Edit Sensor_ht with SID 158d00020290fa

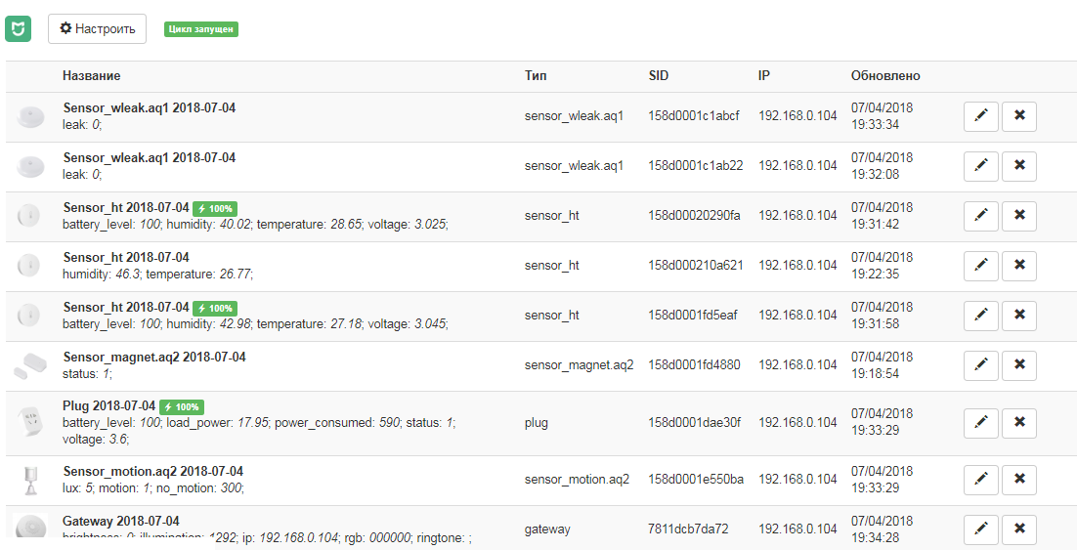[980, 216]
